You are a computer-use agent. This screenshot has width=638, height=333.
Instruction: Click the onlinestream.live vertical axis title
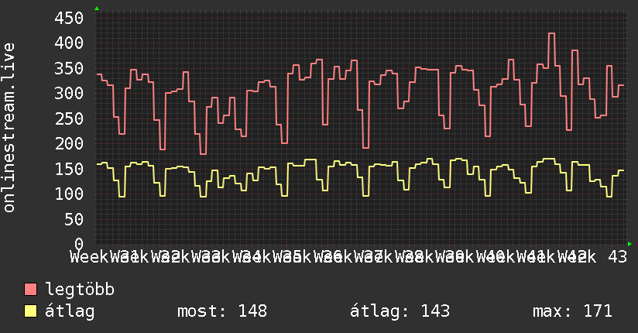point(9,128)
